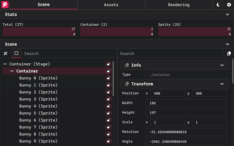
Task: Toggle lock for Bunny 0 sprite
Action: [109, 78]
